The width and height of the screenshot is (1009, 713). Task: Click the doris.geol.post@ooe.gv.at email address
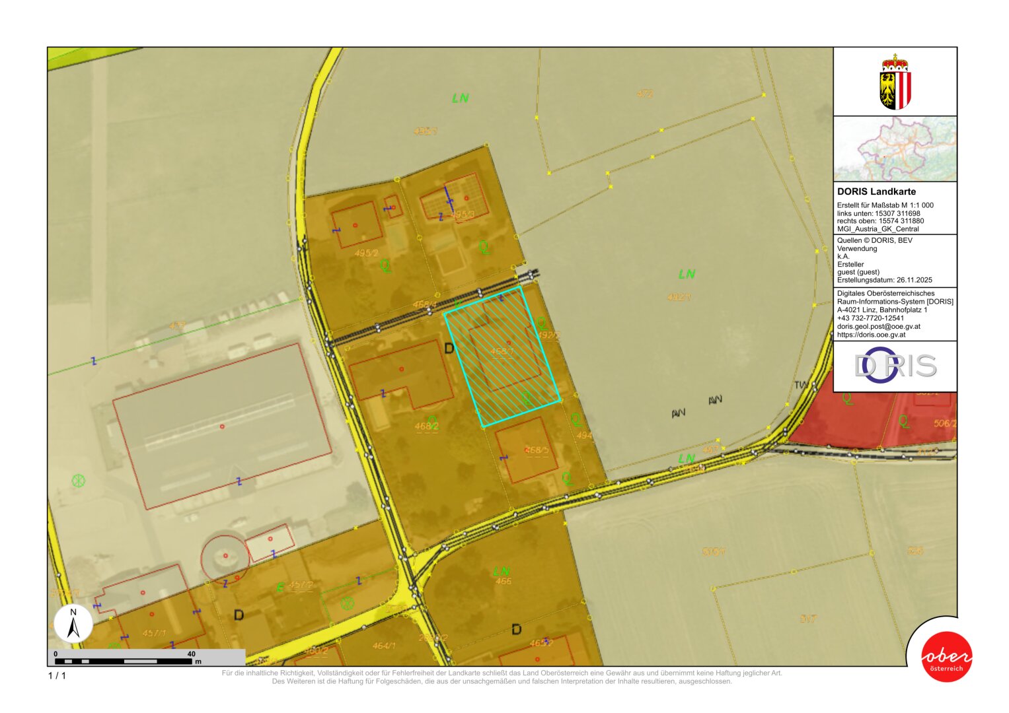pos(878,326)
